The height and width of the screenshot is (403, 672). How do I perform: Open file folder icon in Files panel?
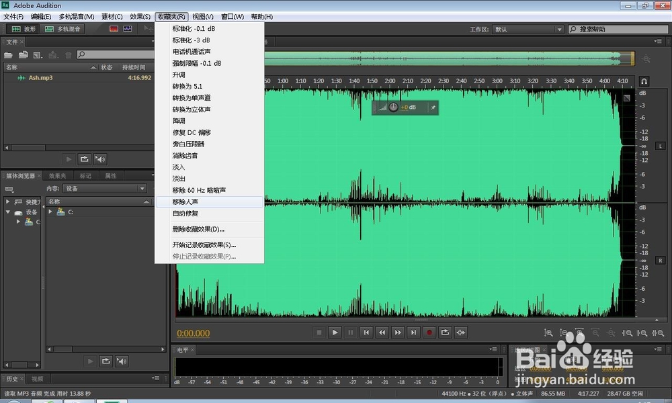point(8,55)
